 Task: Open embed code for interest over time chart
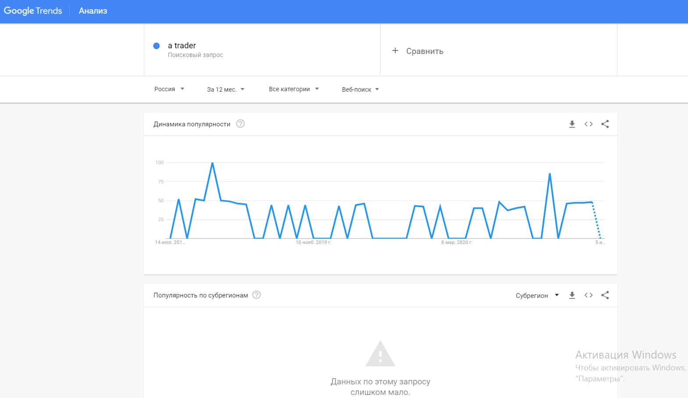tap(588, 124)
